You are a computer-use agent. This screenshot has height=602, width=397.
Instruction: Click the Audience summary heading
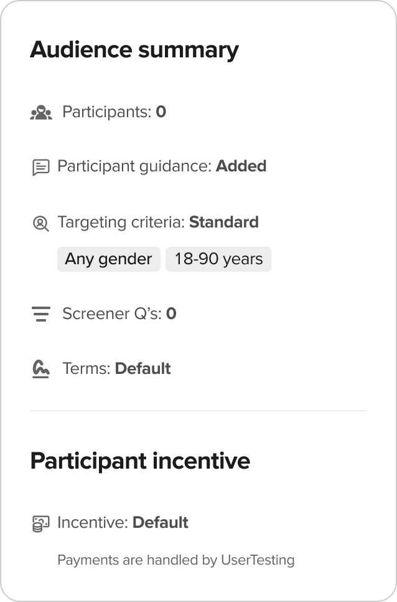tap(134, 50)
